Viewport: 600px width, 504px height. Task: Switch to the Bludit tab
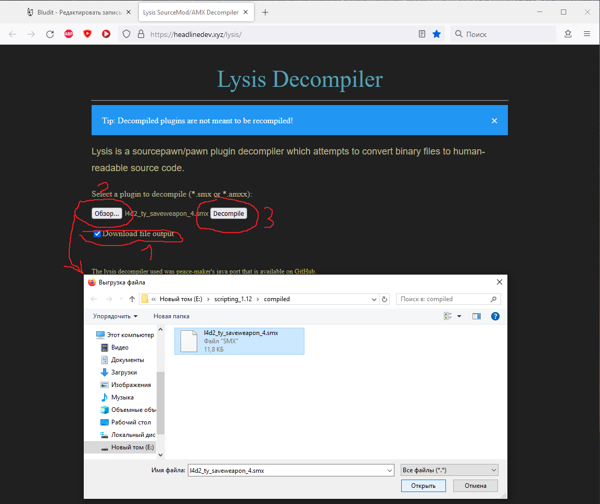[x=79, y=12]
